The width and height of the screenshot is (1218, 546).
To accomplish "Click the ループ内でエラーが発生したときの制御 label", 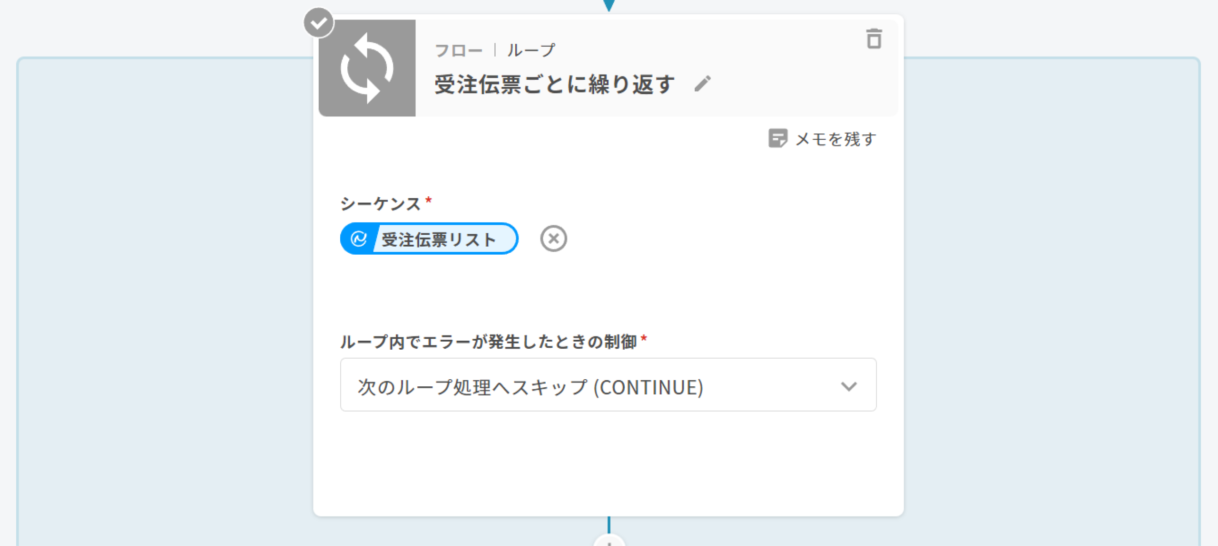I will click(x=489, y=342).
